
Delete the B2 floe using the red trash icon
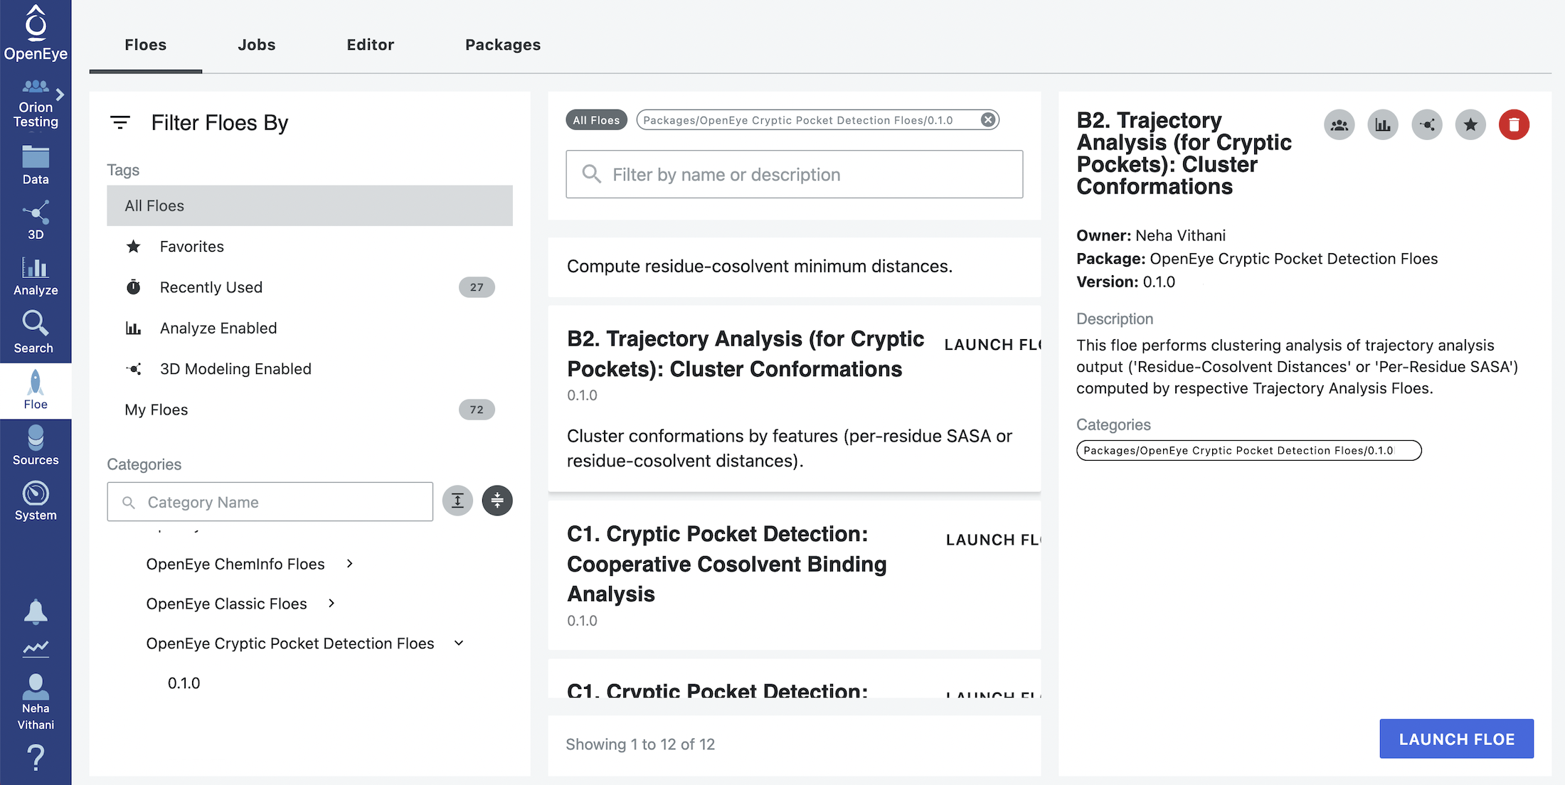click(x=1514, y=124)
